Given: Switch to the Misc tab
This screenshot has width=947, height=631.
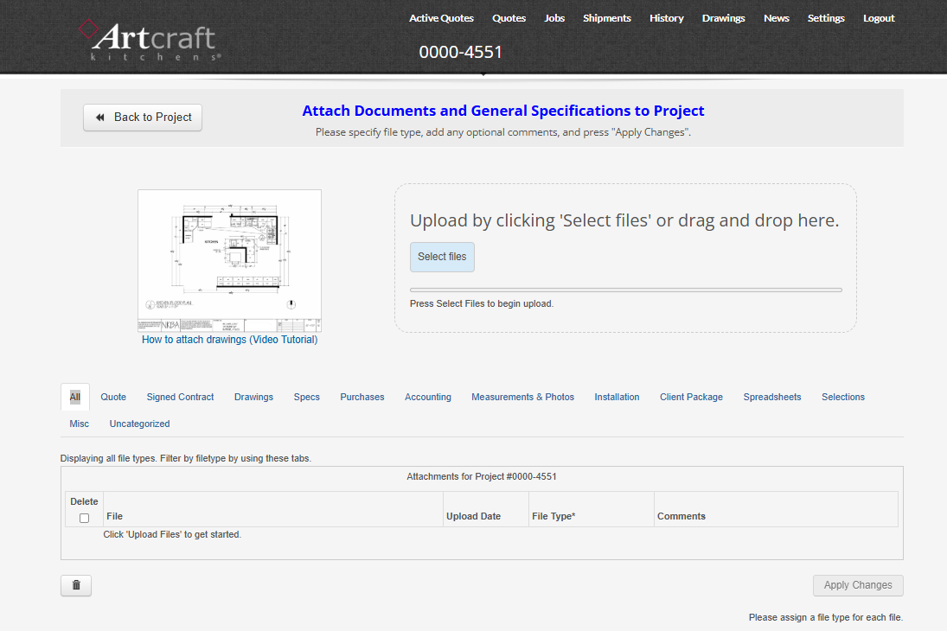Looking at the screenshot, I should tap(79, 424).
